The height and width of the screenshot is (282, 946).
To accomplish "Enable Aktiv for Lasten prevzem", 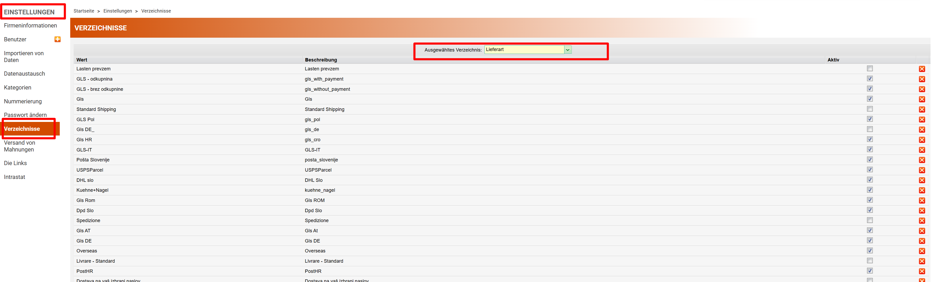I will [870, 69].
